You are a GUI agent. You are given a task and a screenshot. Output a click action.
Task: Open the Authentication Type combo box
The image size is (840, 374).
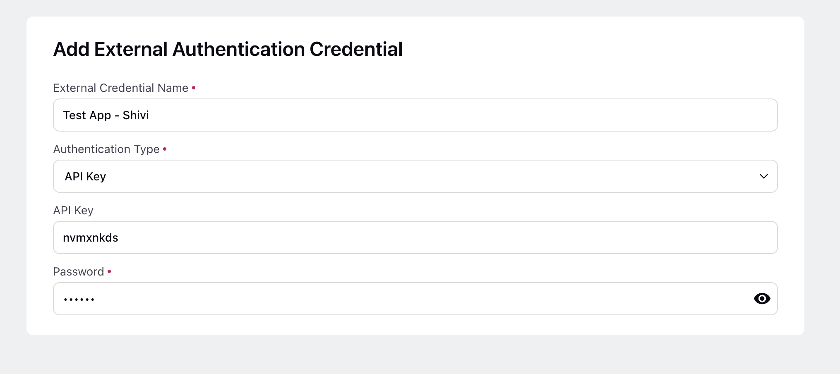[415, 176]
